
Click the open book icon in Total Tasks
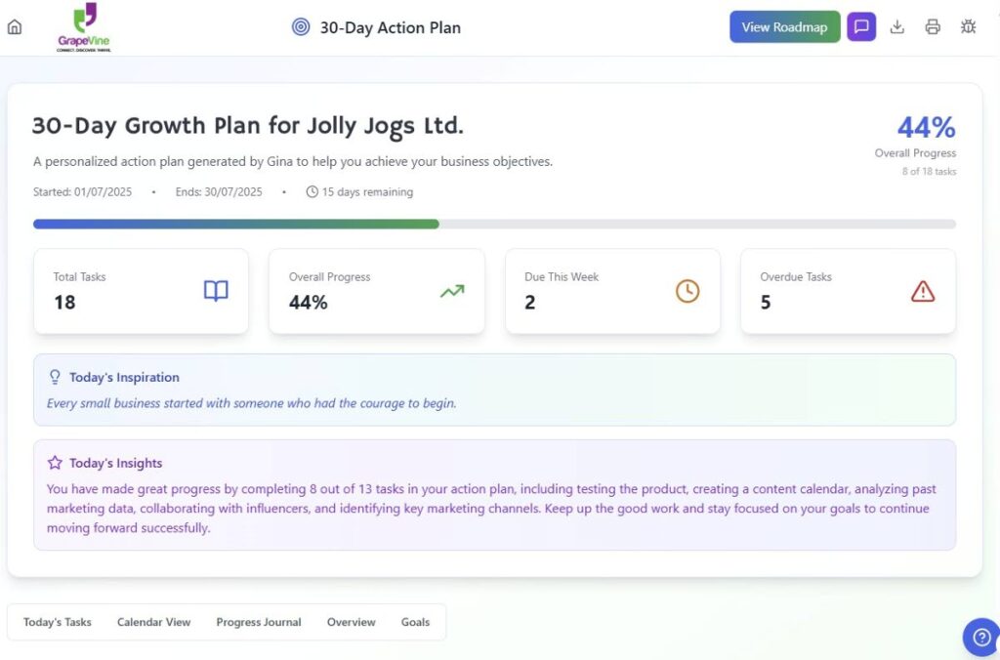click(x=216, y=291)
